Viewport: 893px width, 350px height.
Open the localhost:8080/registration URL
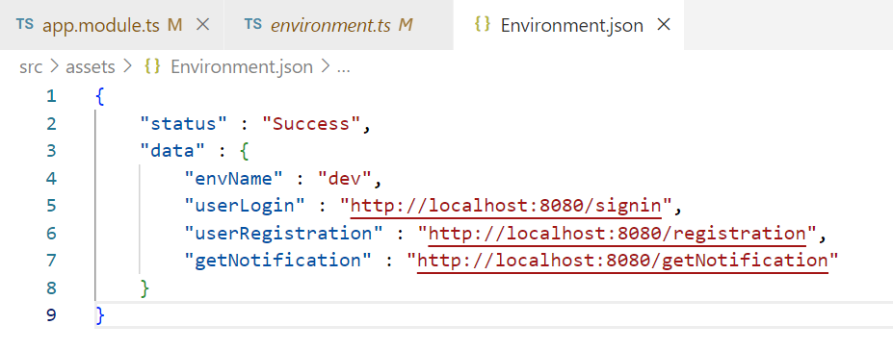click(x=617, y=234)
